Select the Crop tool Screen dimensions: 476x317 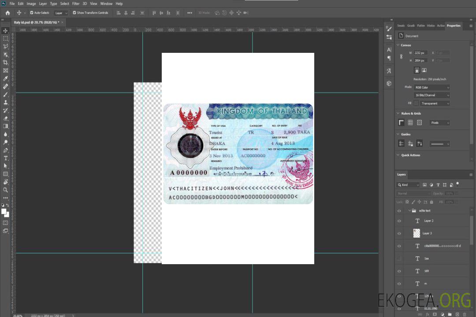(5, 62)
